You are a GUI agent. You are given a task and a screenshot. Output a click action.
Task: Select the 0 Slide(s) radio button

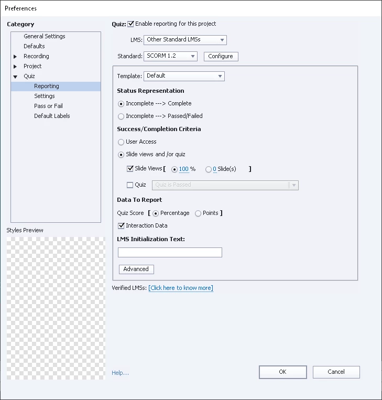point(209,169)
